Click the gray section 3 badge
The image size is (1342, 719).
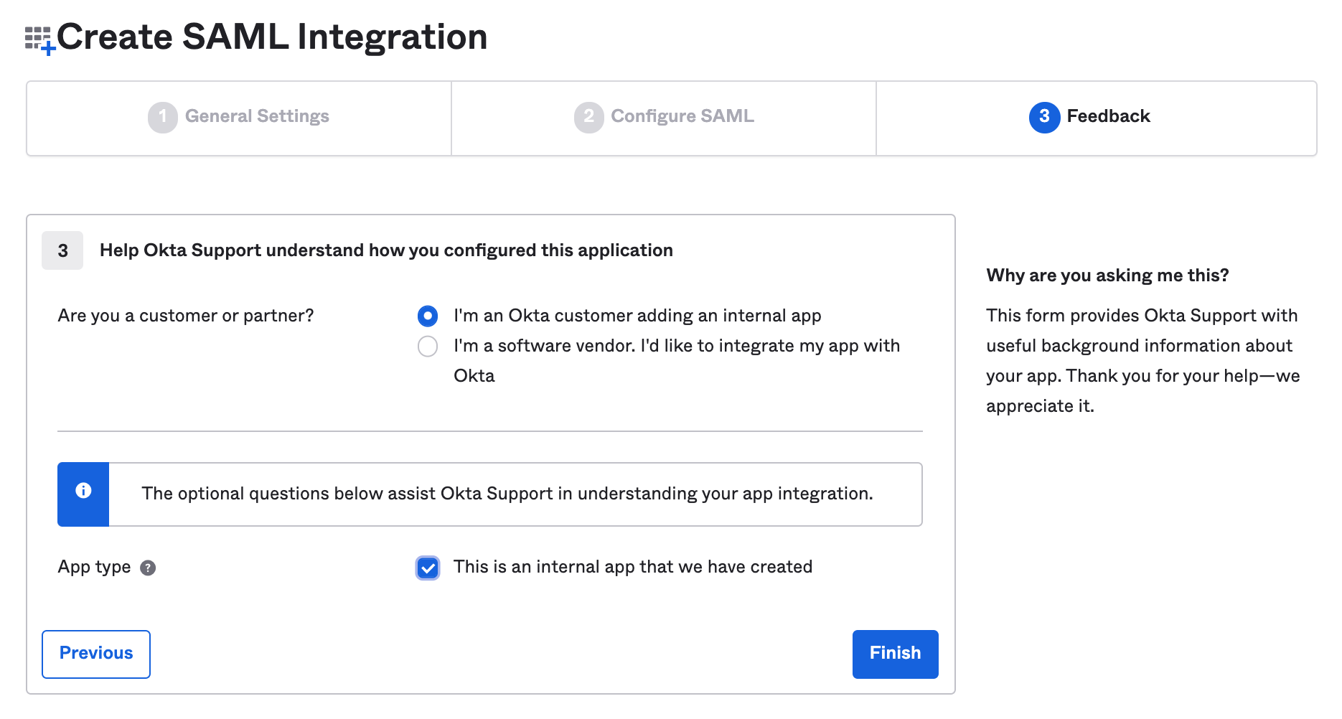(62, 250)
